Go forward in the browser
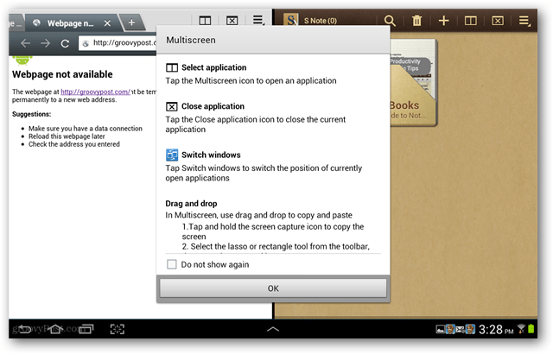Viewport: 553px width, 354px height. 45,43
